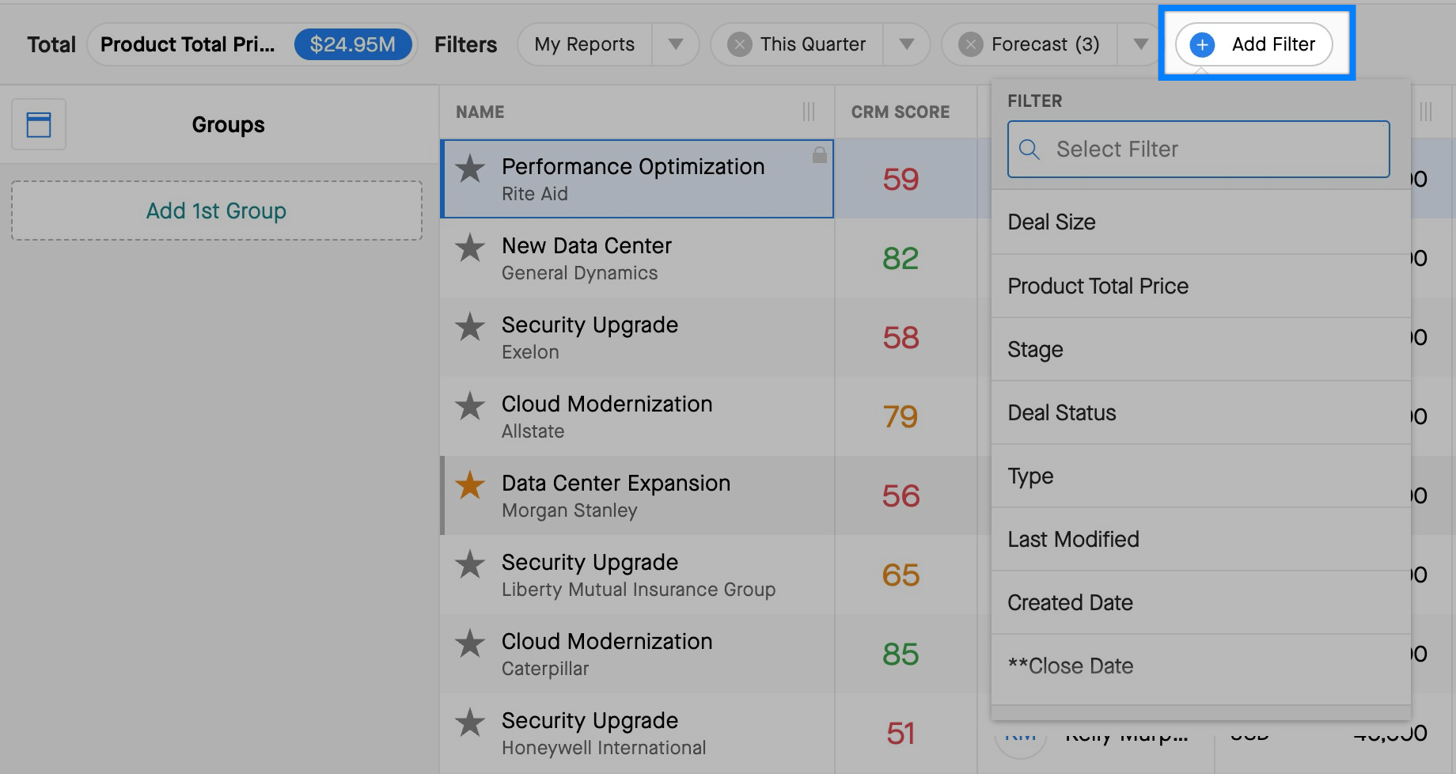The width and height of the screenshot is (1456, 774).
Task: Click the search magnifier in filter box
Action: click(x=1029, y=149)
